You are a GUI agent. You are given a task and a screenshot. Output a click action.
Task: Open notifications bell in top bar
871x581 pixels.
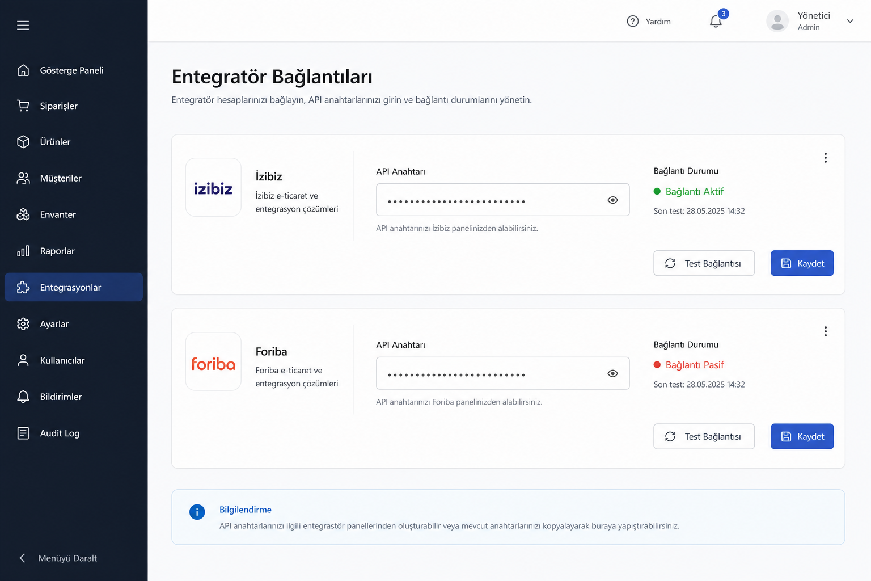(716, 22)
